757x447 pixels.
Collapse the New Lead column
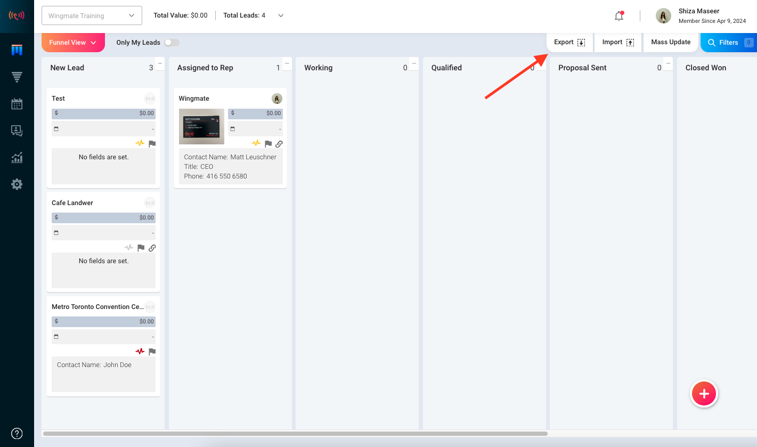(160, 63)
